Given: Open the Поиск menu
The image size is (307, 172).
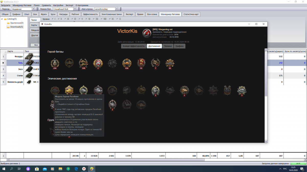Looking at the screenshot, I should [x=37, y=5].
